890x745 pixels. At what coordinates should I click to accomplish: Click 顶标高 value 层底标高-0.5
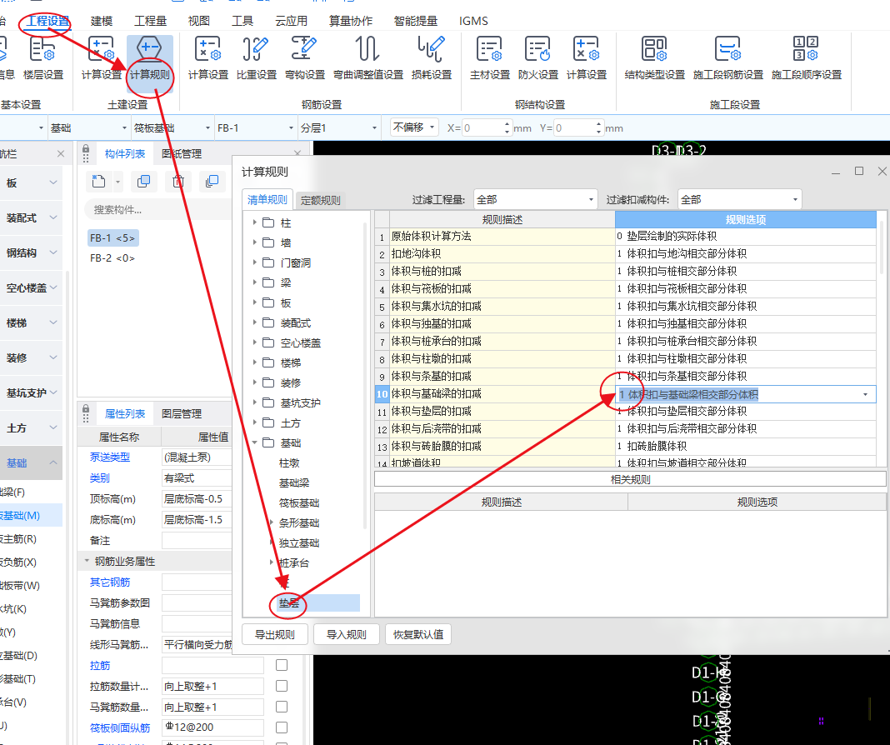pos(197,498)
